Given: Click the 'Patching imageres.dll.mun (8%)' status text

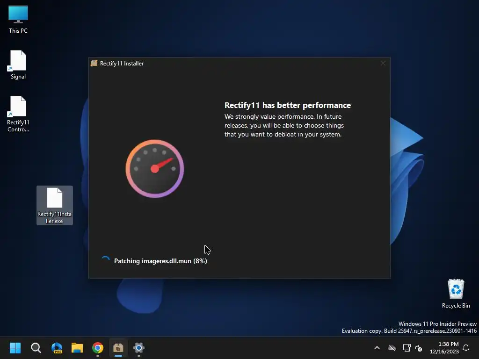Looking at the screenshot, I should (x=160, y=261).
